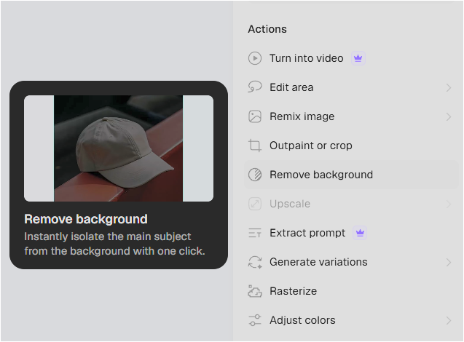Viewport: 464px width, 342px height.
Task: Click the Turn into video play icon
Action: click(255, 58)
